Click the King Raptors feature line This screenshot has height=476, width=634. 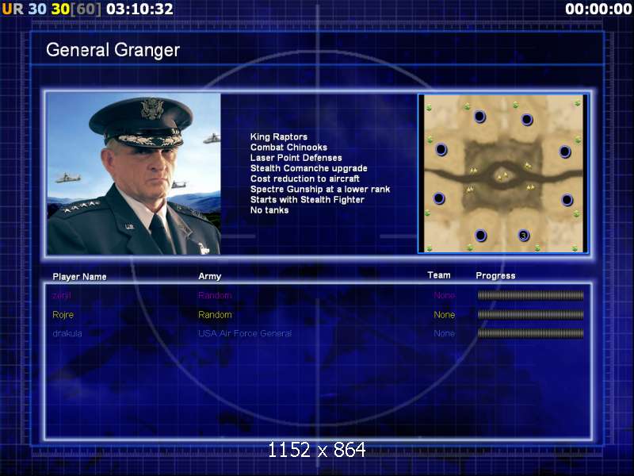(279, 136)
